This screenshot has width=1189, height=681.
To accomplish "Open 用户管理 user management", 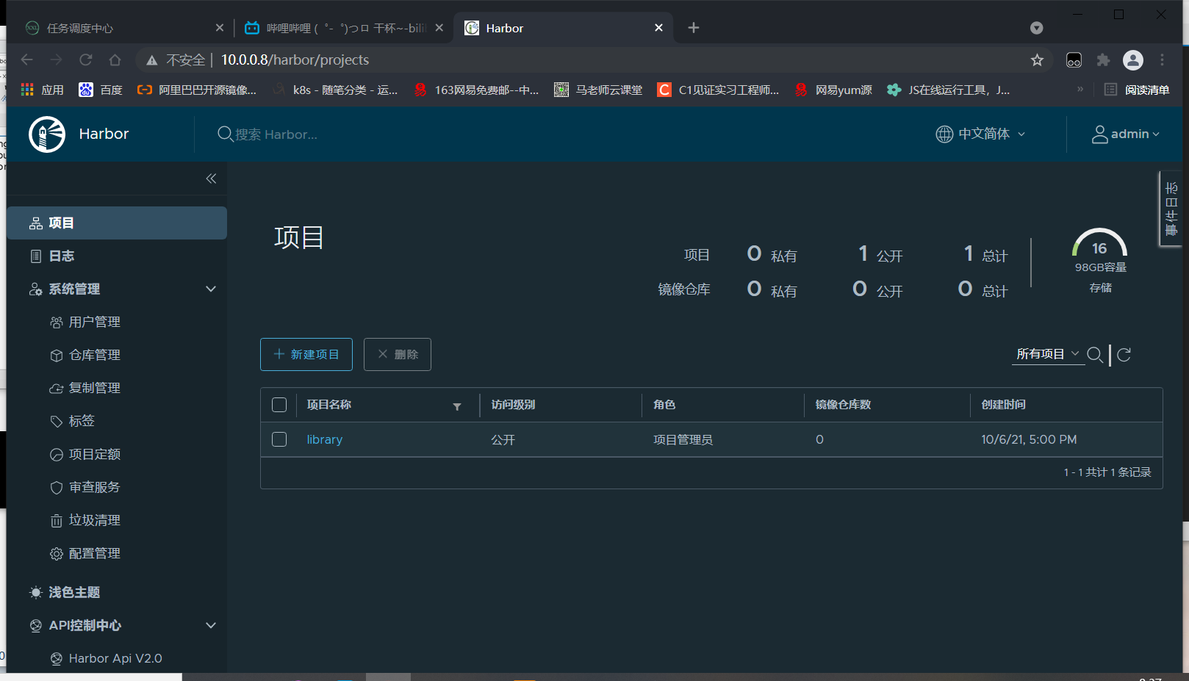I will point(95,322).
